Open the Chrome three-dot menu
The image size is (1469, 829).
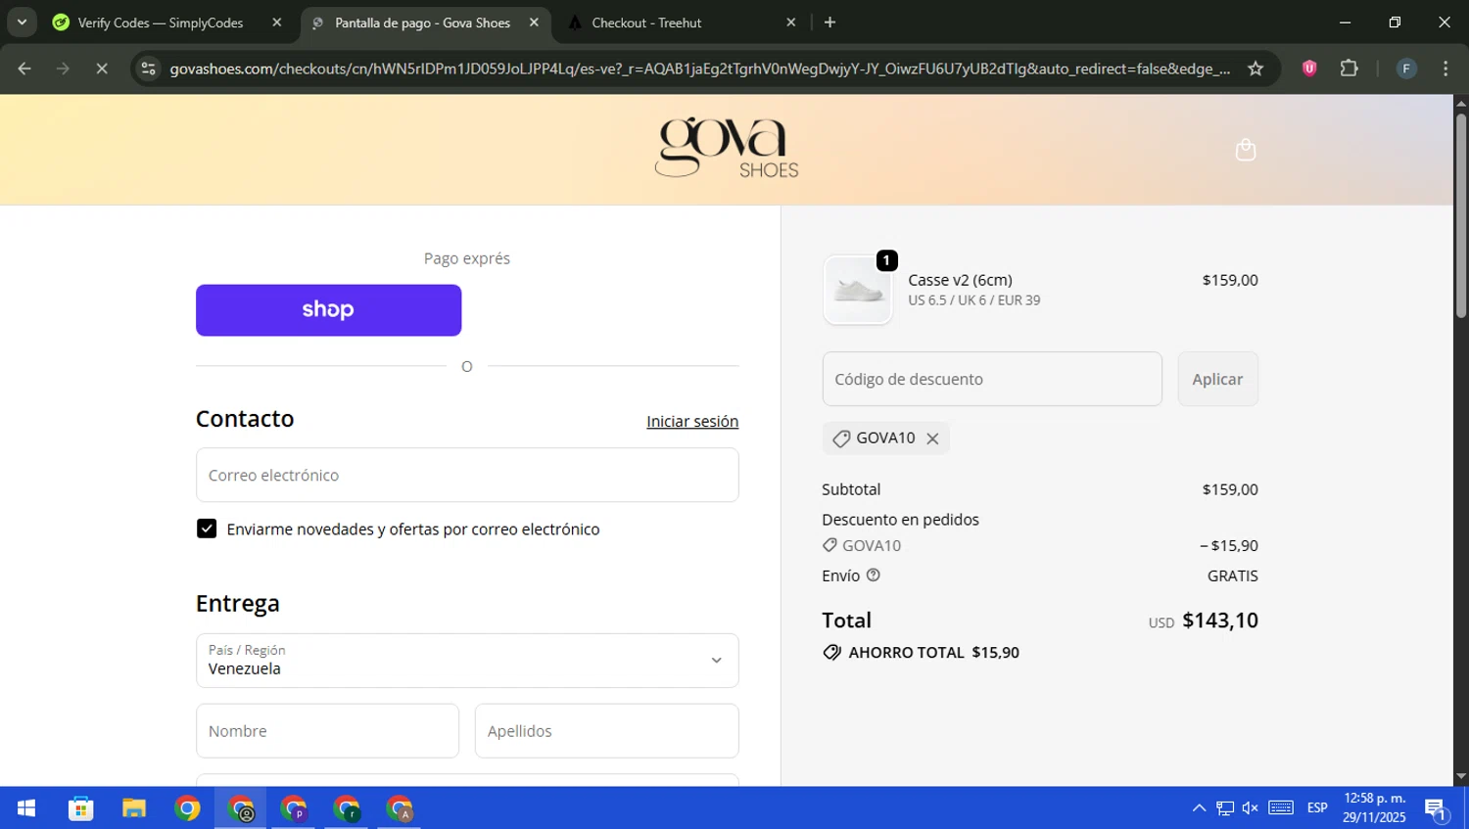1445,69
